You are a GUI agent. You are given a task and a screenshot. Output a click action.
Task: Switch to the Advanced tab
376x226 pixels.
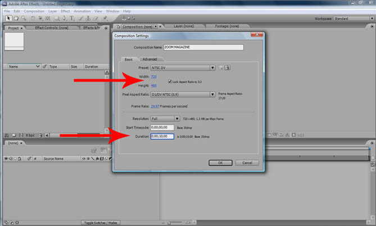150,59
